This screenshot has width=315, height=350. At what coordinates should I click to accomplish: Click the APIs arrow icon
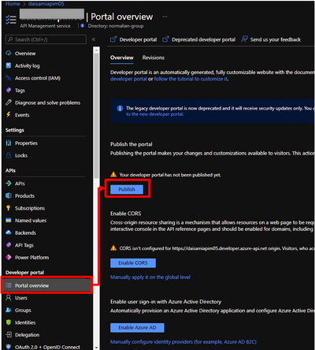click(x=9, y=183)
